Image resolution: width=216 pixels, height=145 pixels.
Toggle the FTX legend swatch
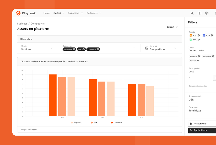tap(92, 122)
